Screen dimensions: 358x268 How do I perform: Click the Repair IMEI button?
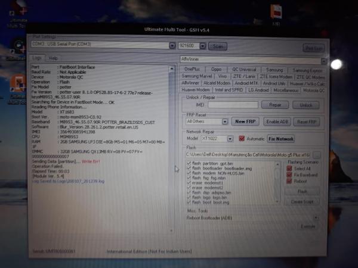tap(275, 105)
